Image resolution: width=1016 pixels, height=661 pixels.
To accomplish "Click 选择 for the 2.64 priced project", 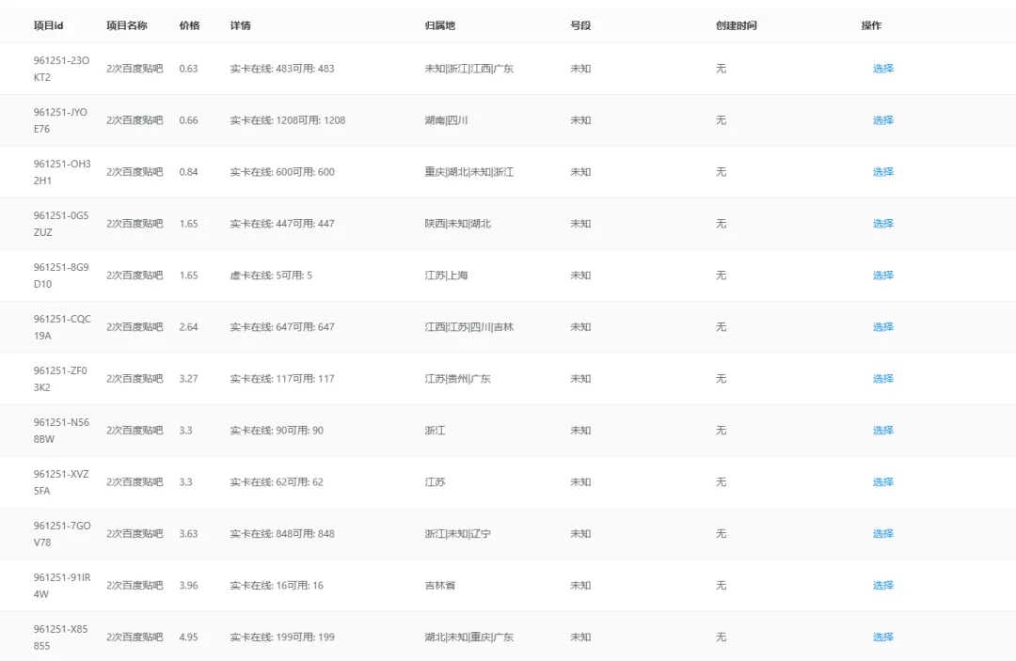I will click(x=882, y=327).
